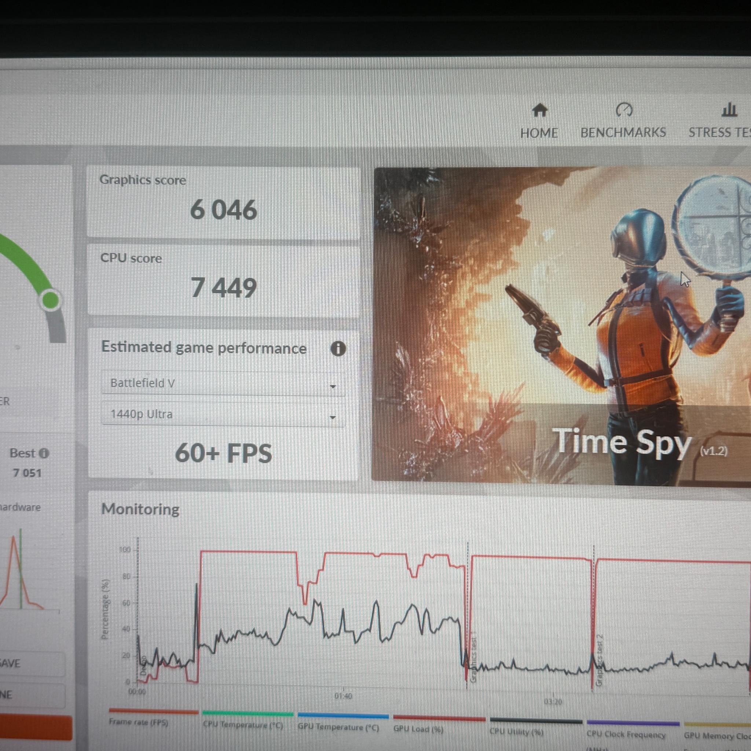Open the BENCHMARKS section
This screenshot has height=751, width=751.
pyautogui.click(x=623, y=121)
